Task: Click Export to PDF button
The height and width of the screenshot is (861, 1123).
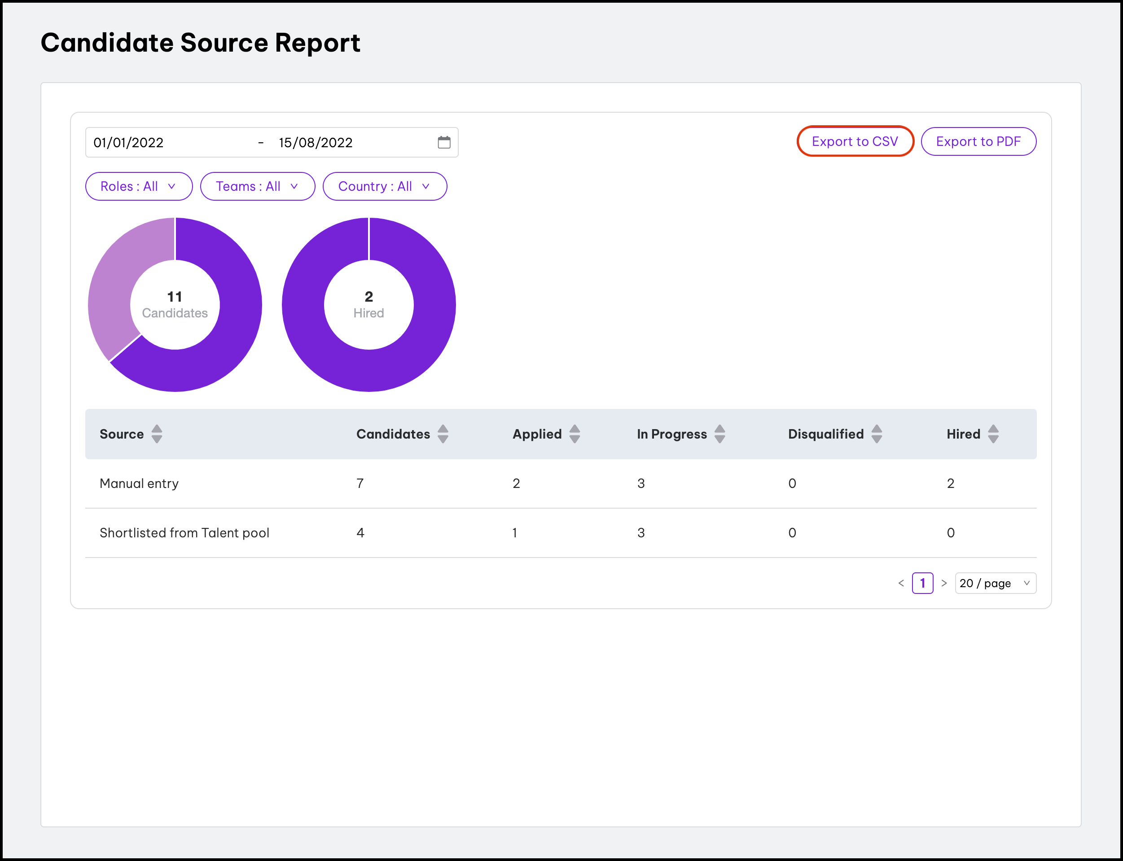Action: 978,141
